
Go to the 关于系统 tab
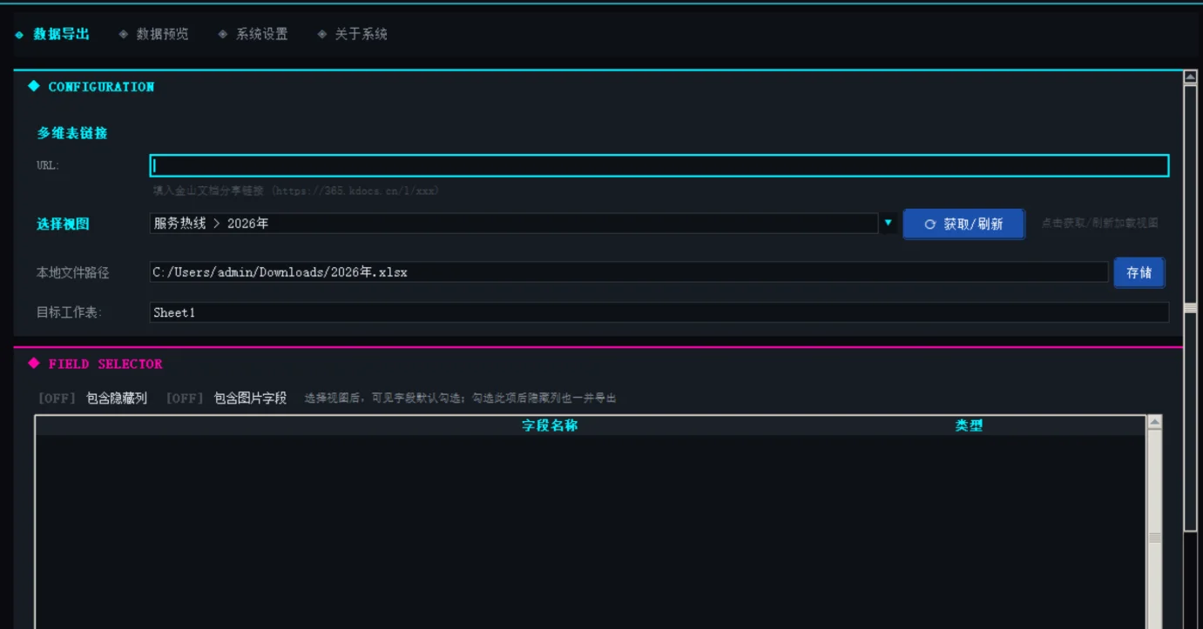tap(353, 34)
